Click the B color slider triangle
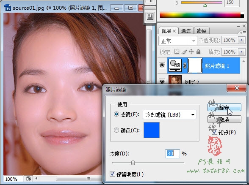249x185 pixels. pos(205,6)
